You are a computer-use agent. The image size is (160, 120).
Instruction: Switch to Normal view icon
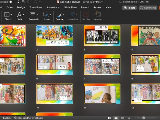[x=109, y=118]
